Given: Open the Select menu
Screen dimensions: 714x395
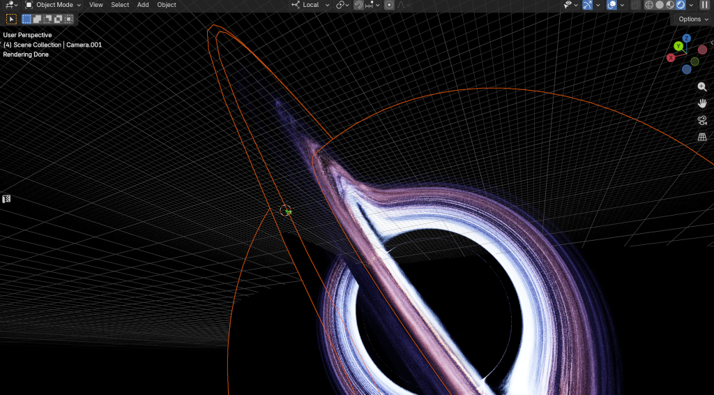Looking at the screenshot, I should click(x=120, y=5).
